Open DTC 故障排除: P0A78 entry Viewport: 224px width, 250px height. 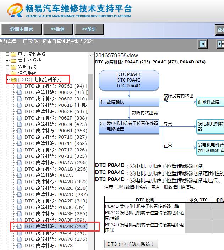tap(49, 245)
